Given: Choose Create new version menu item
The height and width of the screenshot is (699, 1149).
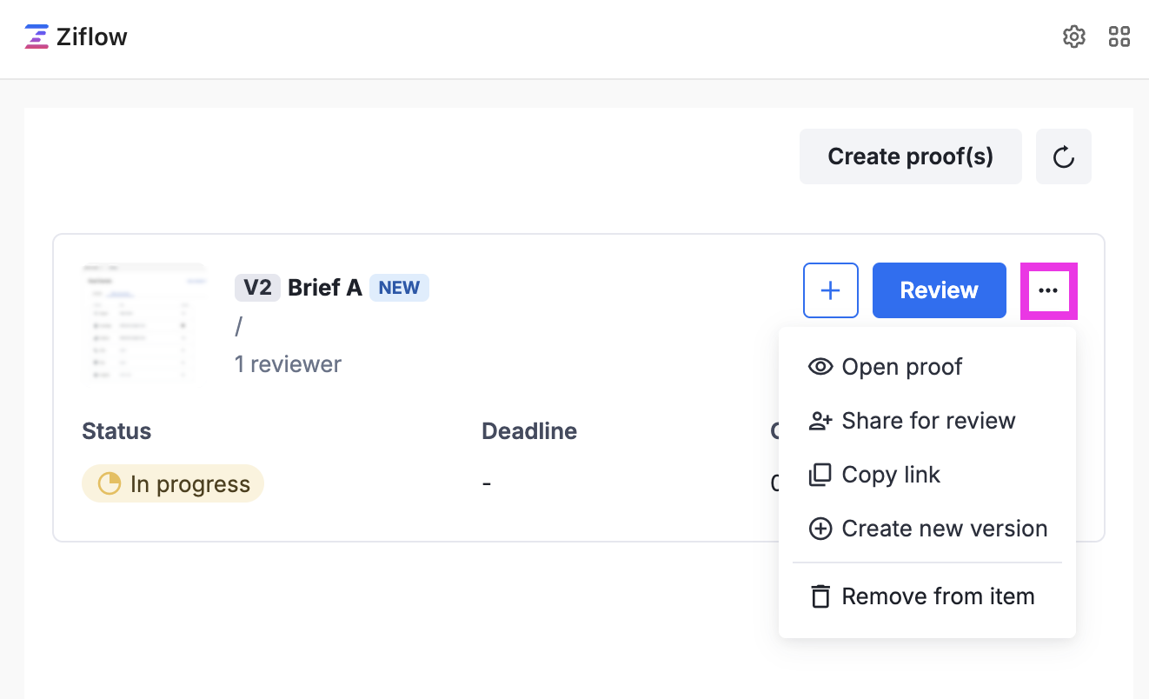Looking at the screenshot, I should tap(927, 529).
